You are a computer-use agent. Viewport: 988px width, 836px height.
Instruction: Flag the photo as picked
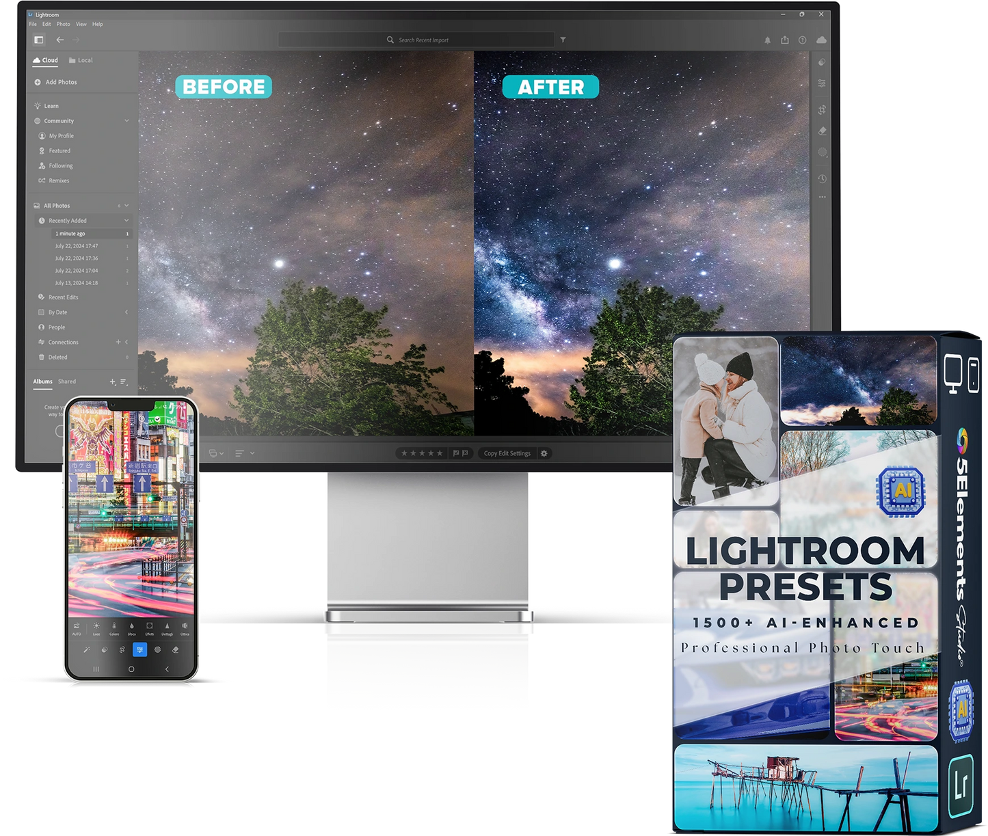click(456, 453)
